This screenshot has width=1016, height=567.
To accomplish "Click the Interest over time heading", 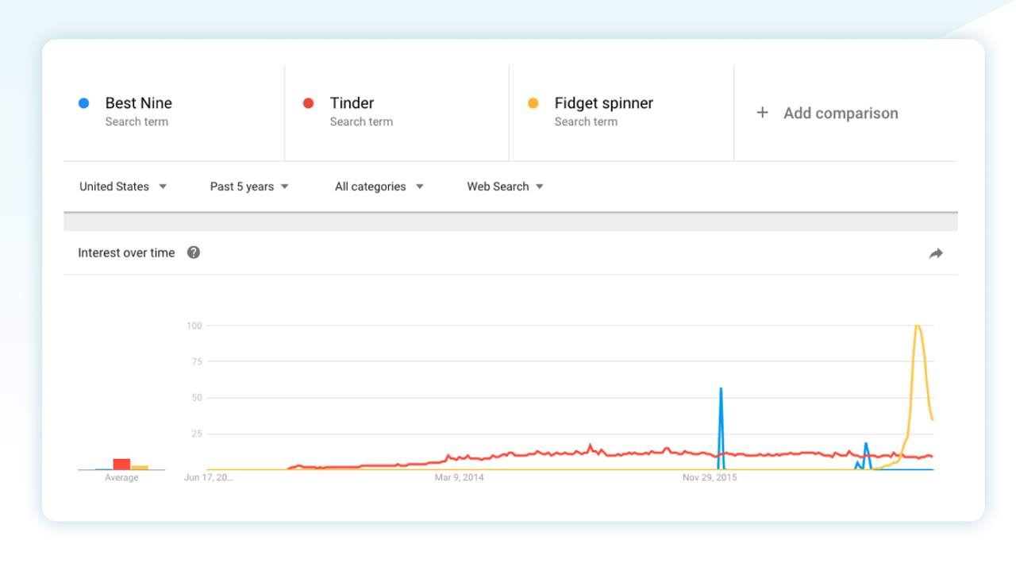I will 126,253.
